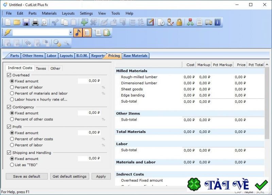Viewport: 272px width, 195px height.
Task: Click Get default settings button
Action: (x=70, y=176)
